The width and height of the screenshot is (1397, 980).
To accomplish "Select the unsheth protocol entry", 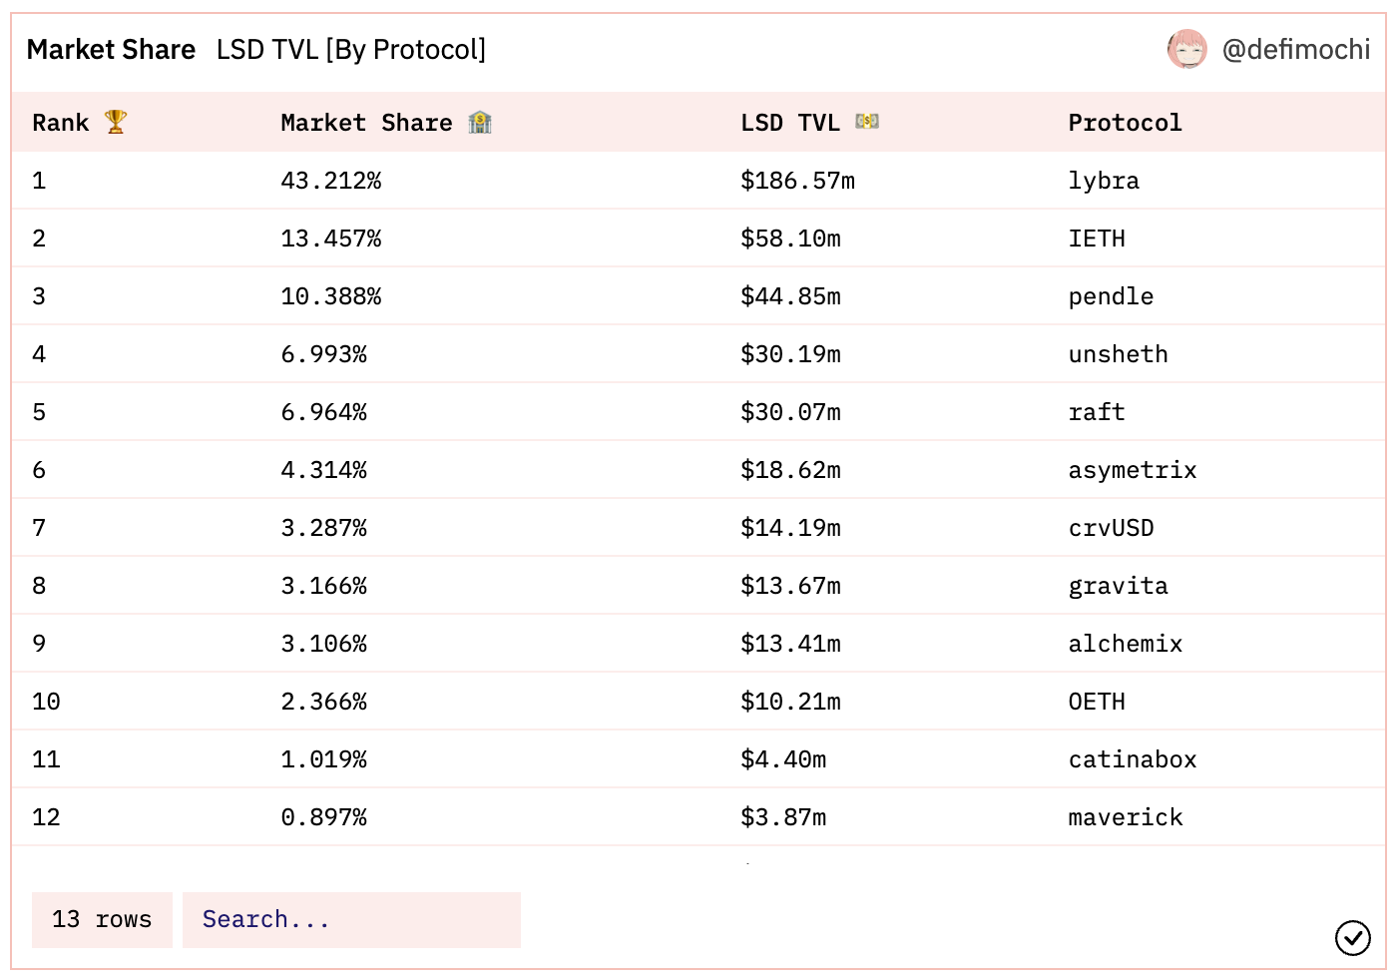I will click(x=1118, y=354).
